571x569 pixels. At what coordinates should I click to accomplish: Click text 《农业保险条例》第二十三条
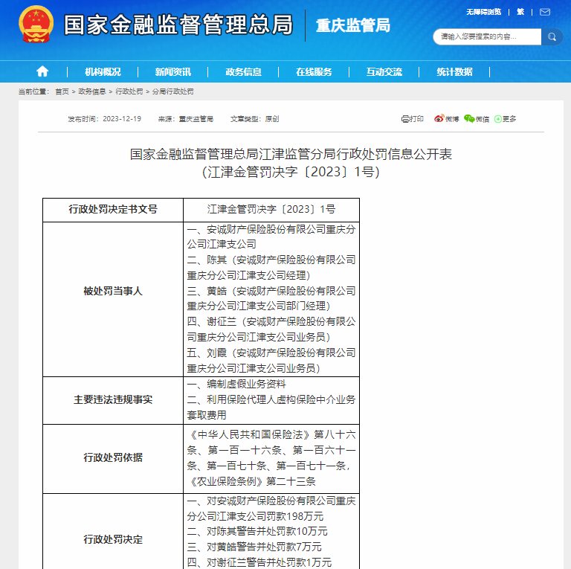(251, 481)
